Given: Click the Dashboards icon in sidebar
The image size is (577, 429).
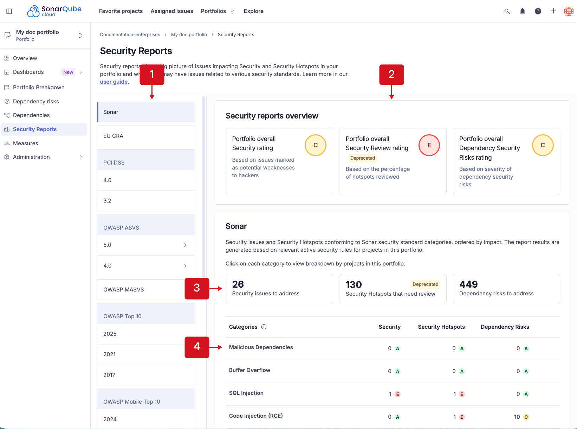Looking at the screenshot, I should click(7, 72).
